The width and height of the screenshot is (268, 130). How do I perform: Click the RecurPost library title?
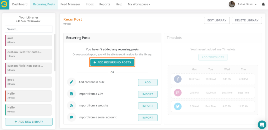click(x=73, y=19)
